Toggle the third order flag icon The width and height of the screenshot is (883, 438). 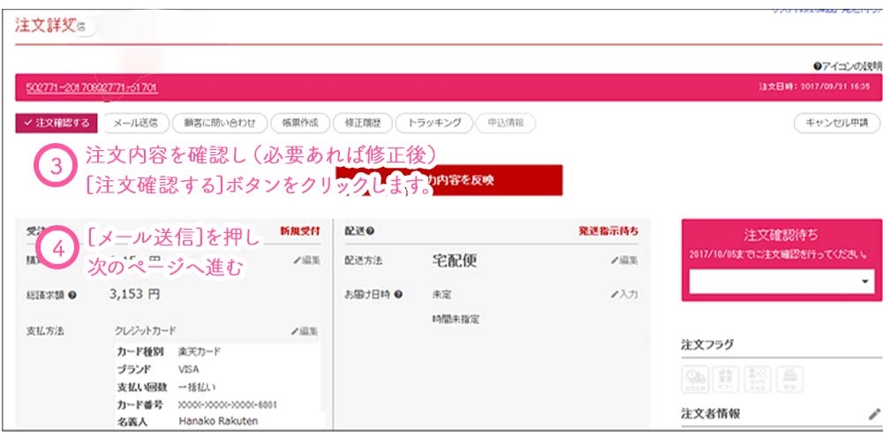click(x=757, y=378)
